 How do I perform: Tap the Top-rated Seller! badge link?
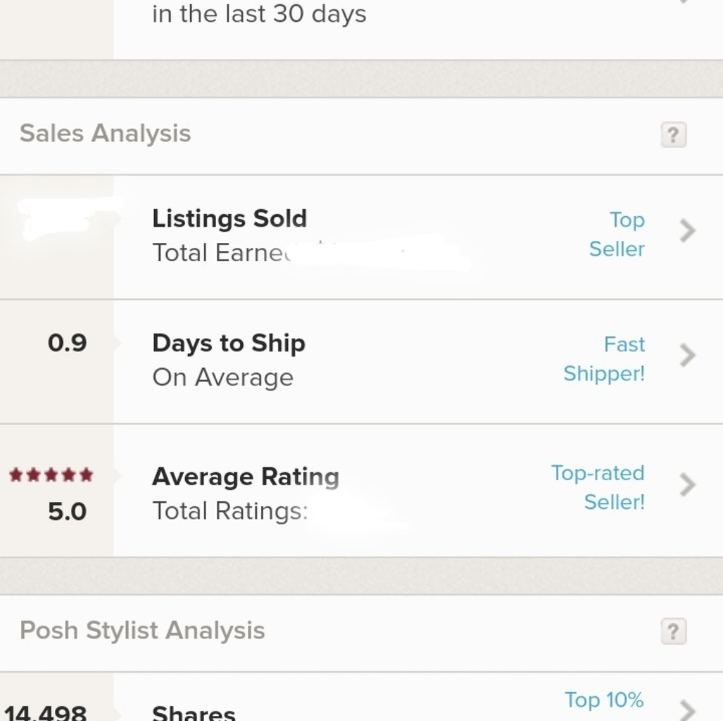[598, 487]
